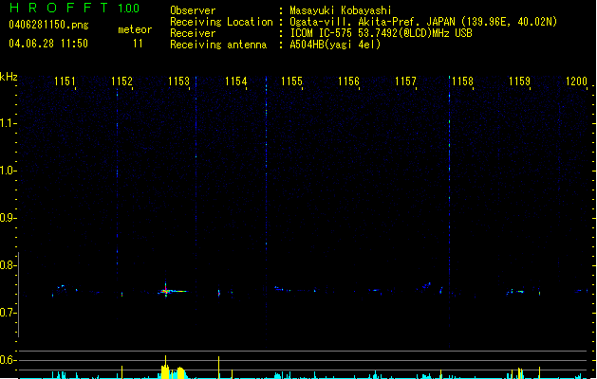Click the 1157 time axis marker
Viewport: 597px width, 379px height.
[405, 81]
